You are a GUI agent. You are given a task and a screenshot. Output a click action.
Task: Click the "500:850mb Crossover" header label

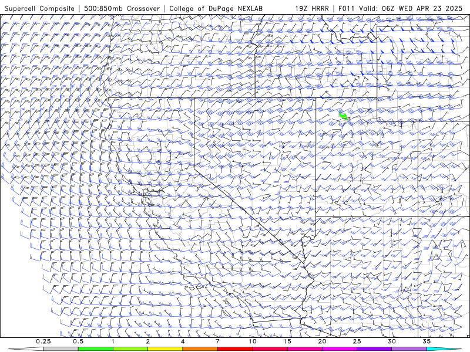coord(122,8)
